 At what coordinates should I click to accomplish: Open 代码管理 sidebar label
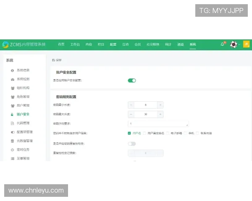(x=23, y=123)
